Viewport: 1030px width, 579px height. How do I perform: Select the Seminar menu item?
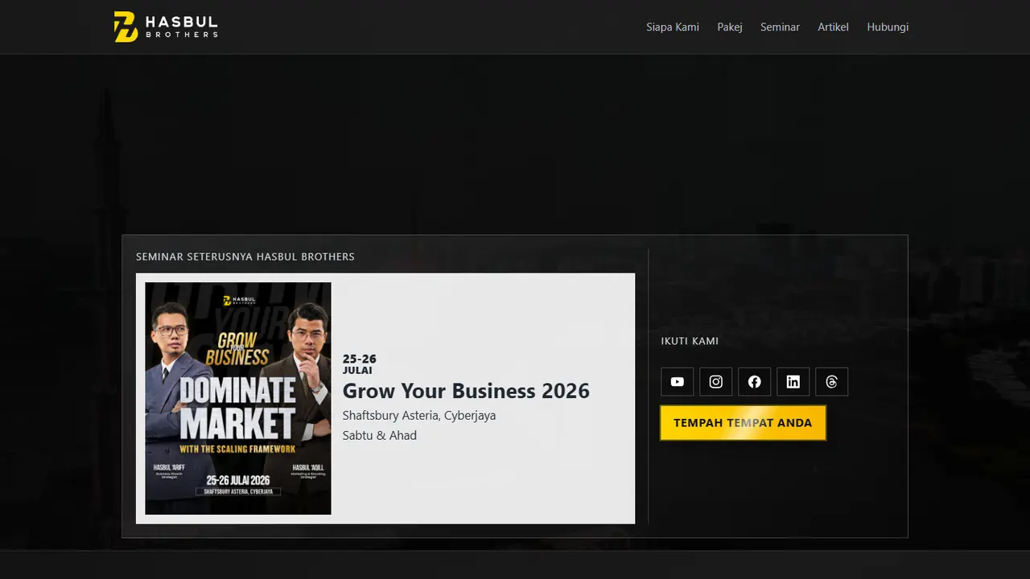(x=780, y=27)
